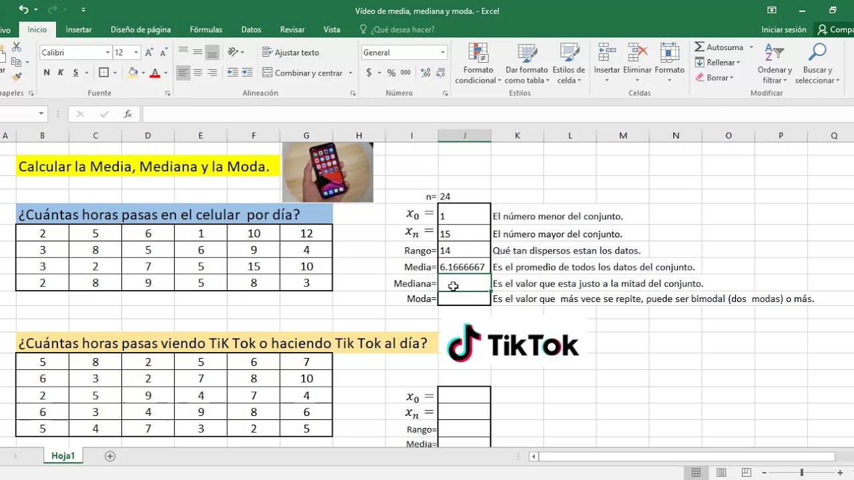The image size is (854, 480).
Task: Open Ordenar y filtrar
Action: pos(775,64)
